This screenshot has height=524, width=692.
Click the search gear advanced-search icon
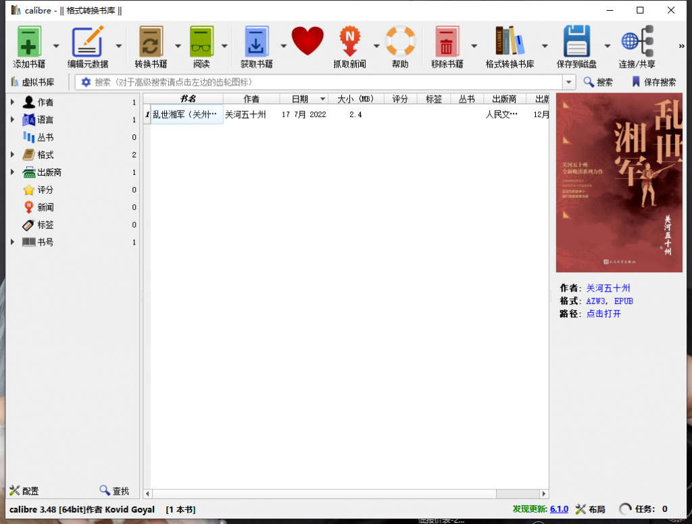(x=86, y=82)
